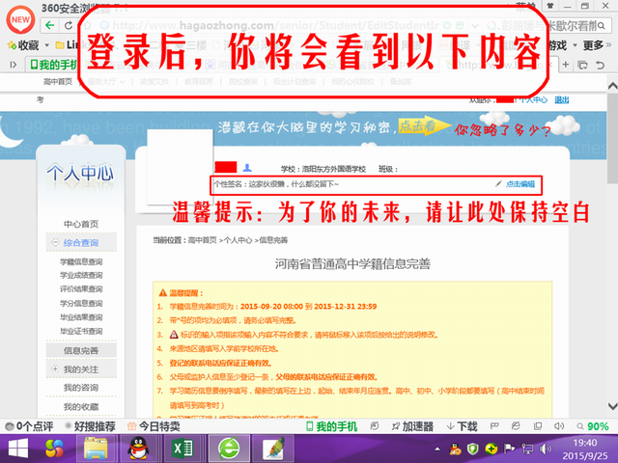Open the 更多 bookmarks overflow
618x463 pixels.
597,45
